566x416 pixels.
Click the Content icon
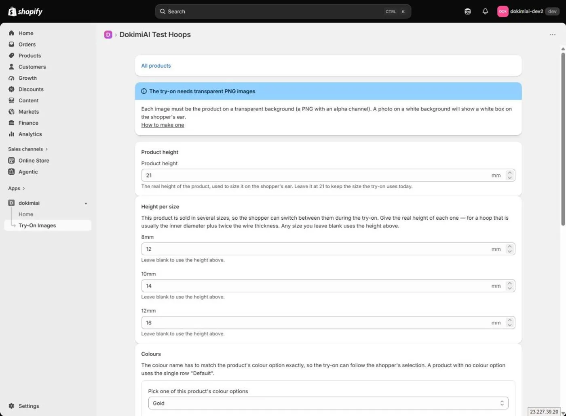click(x=11, y=100)
